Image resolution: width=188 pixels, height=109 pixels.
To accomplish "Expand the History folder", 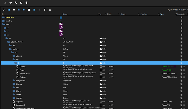I will tap(14, 84).
